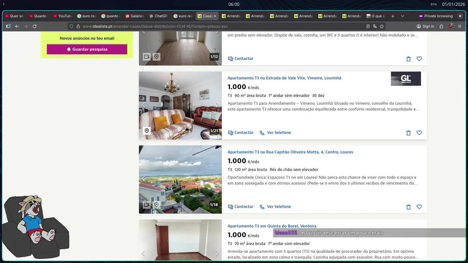This screenshot has width=468, height=263.
Task: Click the Grupo Latina agency logo
Action: pos(406,79)
